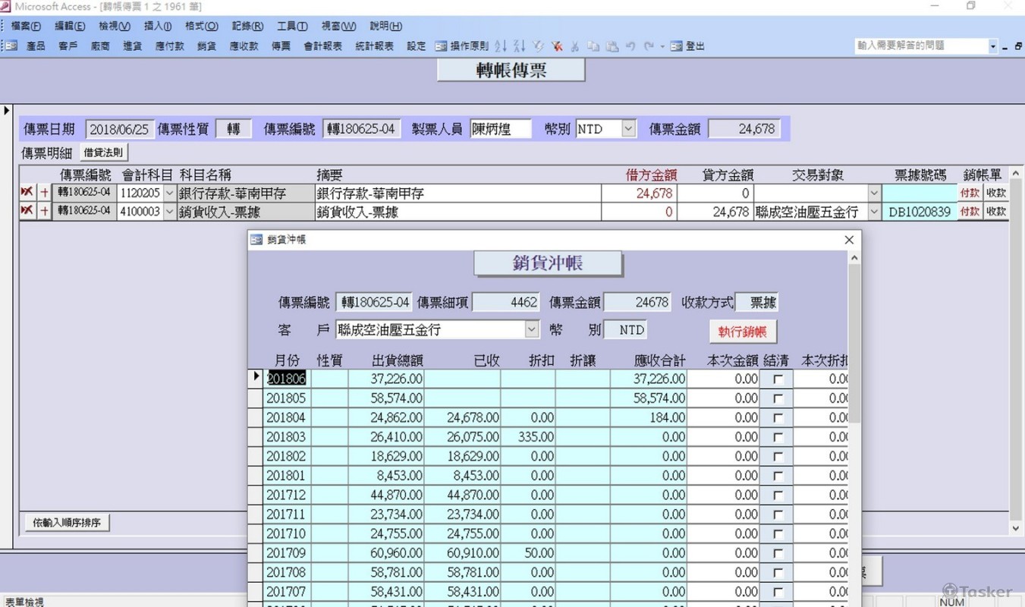
Task: Click the 依輸入順序排序 button
Action: tap(64, 522)
